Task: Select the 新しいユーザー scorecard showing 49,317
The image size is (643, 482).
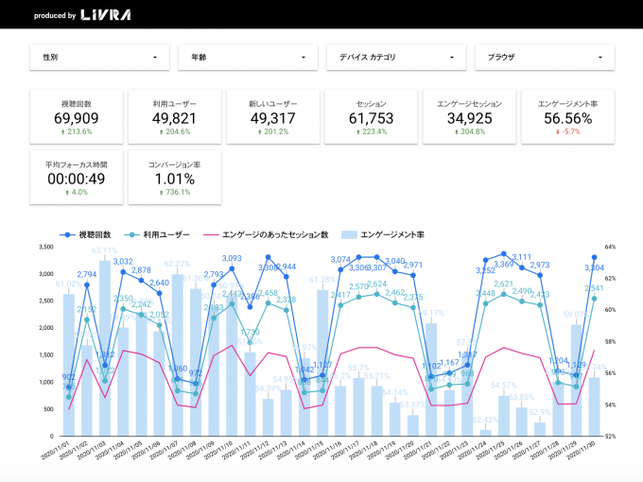Action: click(x=273, y=117)
